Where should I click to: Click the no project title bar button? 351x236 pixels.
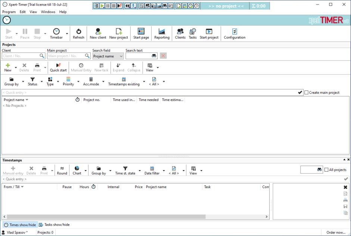(x=226, y=6)
